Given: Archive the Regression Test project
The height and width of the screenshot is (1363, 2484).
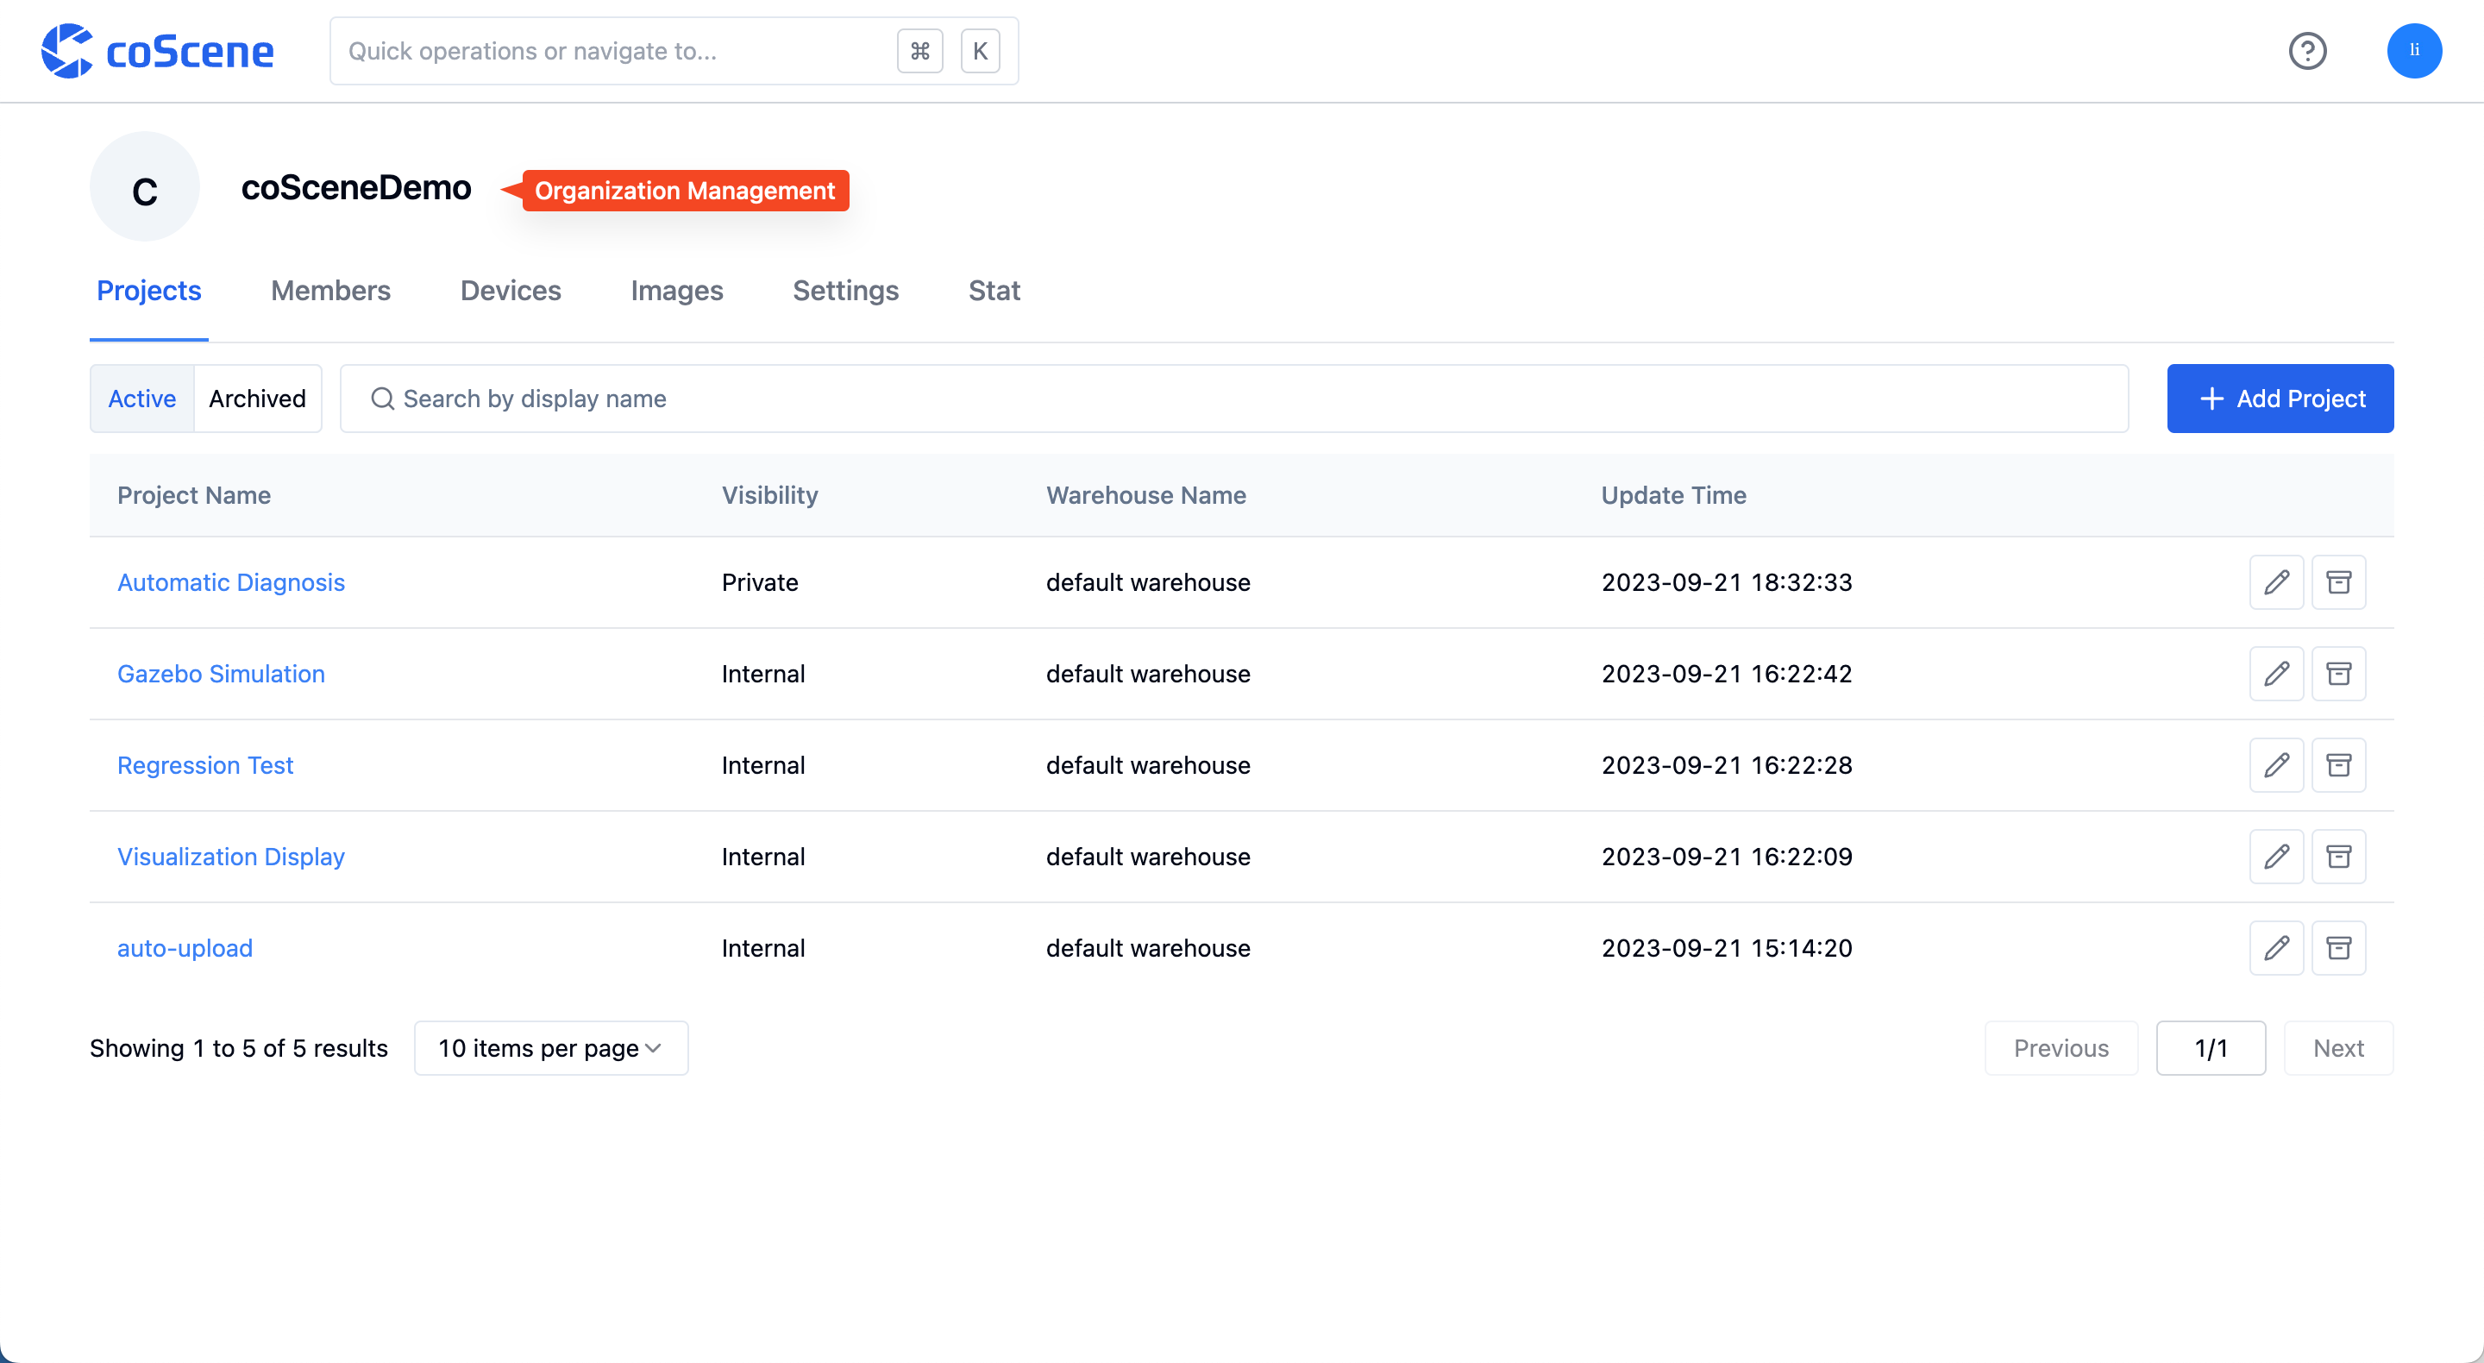Looking at the screenshot, I should [2338, 765].
